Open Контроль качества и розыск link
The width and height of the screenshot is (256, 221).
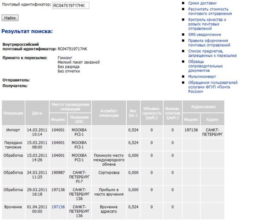click(x=207, y=24)
